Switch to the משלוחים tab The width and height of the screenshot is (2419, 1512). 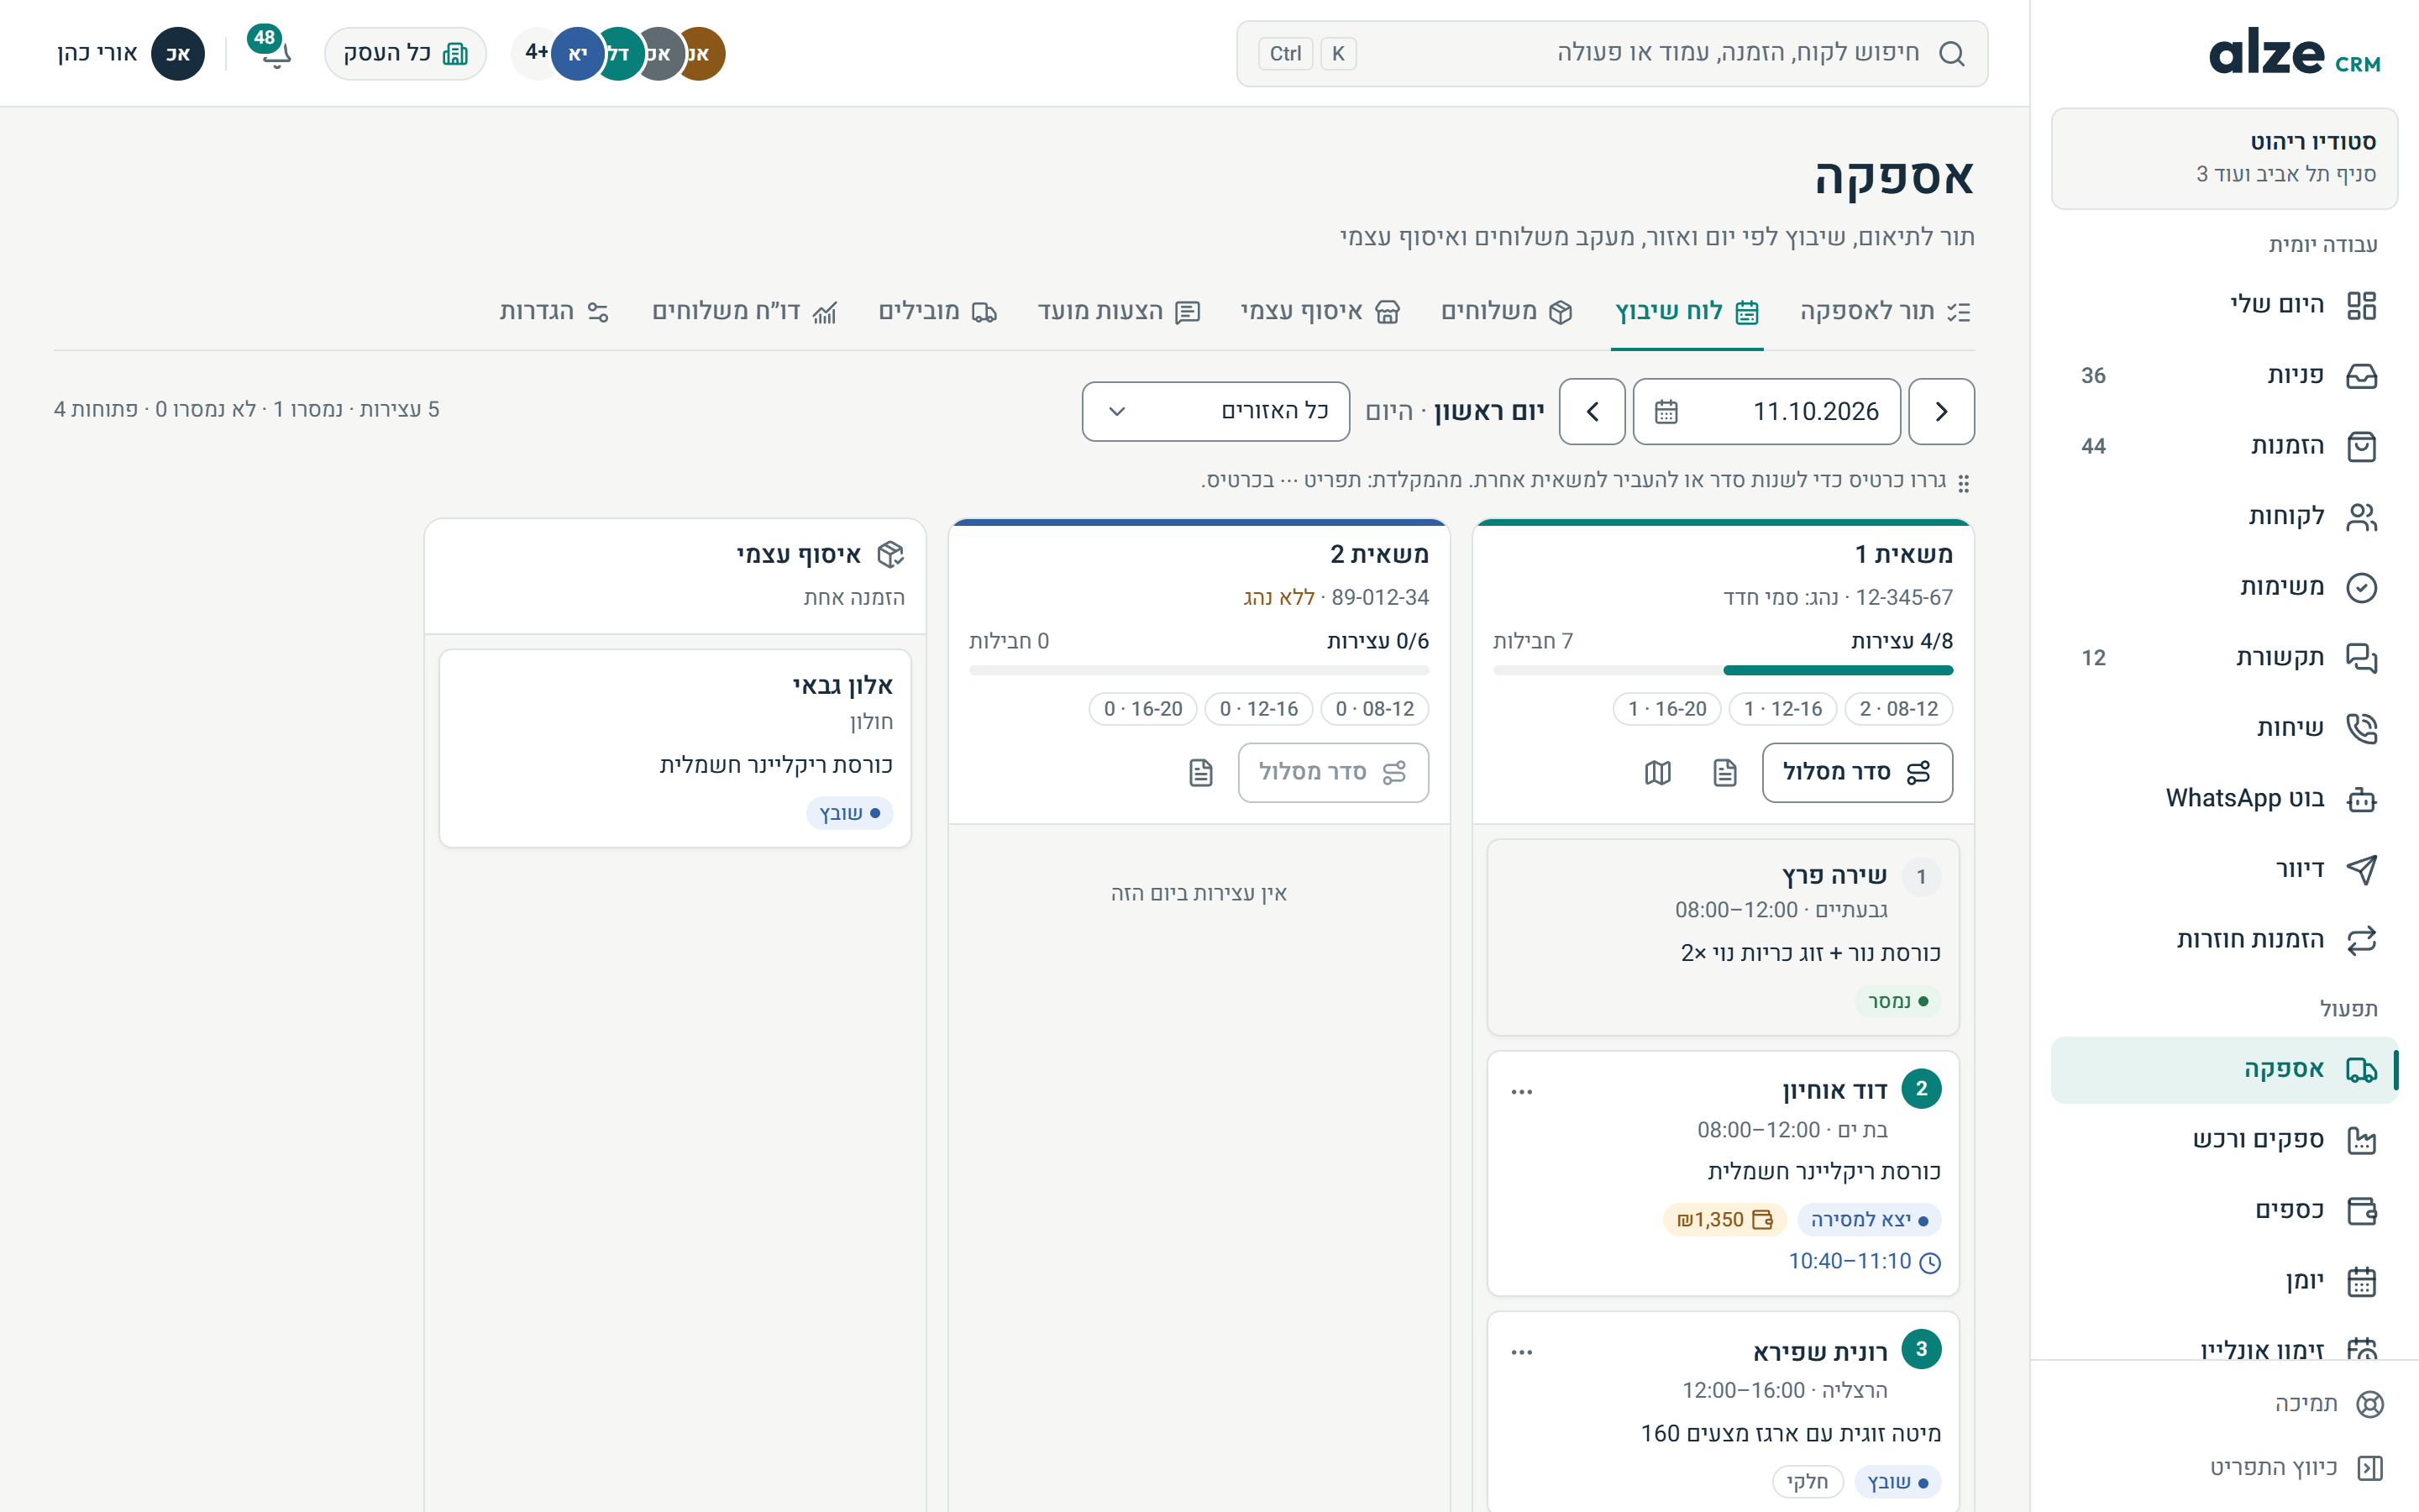pyautogui.click(x=1506, y=311)
